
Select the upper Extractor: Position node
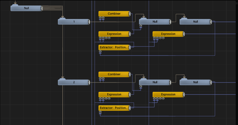pyautogui.click(x=115, y=48)
